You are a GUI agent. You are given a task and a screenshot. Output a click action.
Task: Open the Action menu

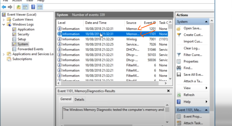coord(17,1)
